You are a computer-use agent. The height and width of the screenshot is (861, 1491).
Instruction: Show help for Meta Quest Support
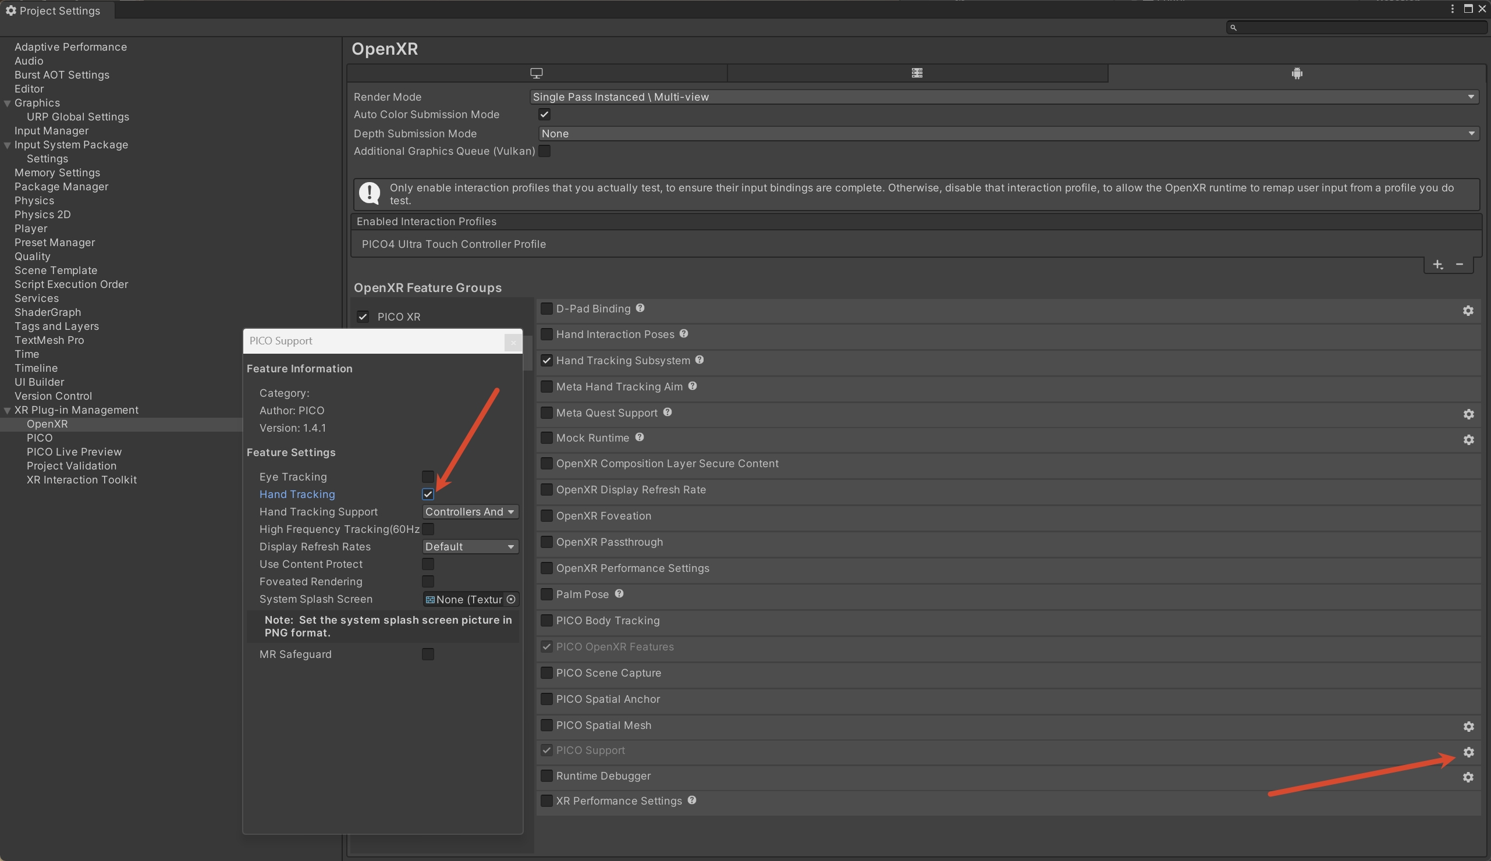coord(667,411)
